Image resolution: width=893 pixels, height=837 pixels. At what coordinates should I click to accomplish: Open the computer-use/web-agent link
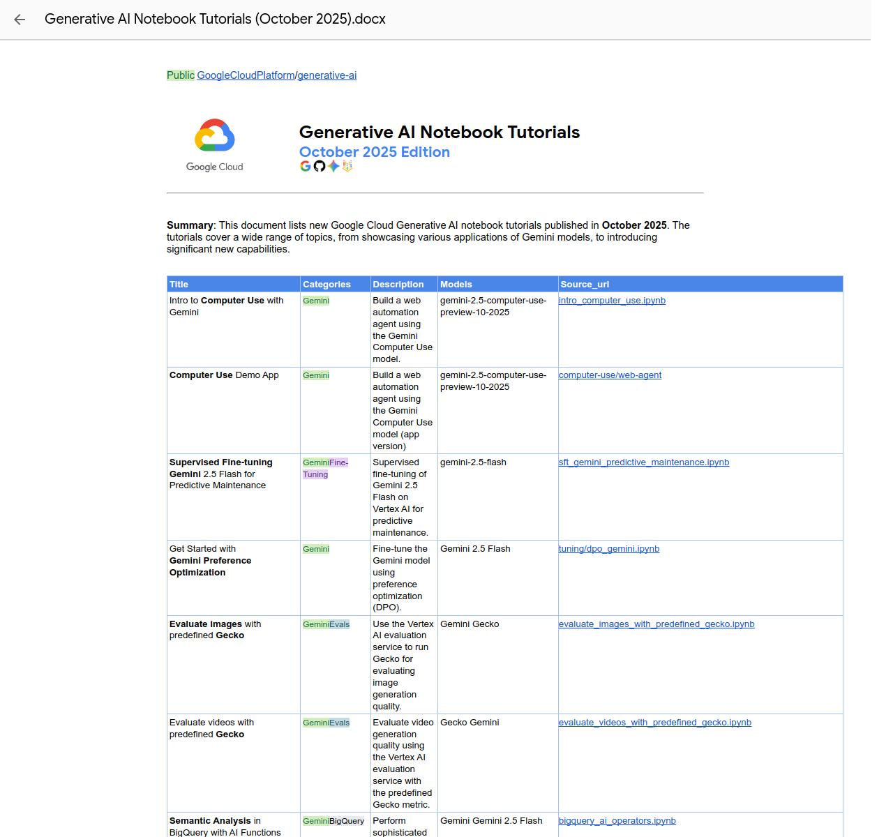click(x=610, y=375)
